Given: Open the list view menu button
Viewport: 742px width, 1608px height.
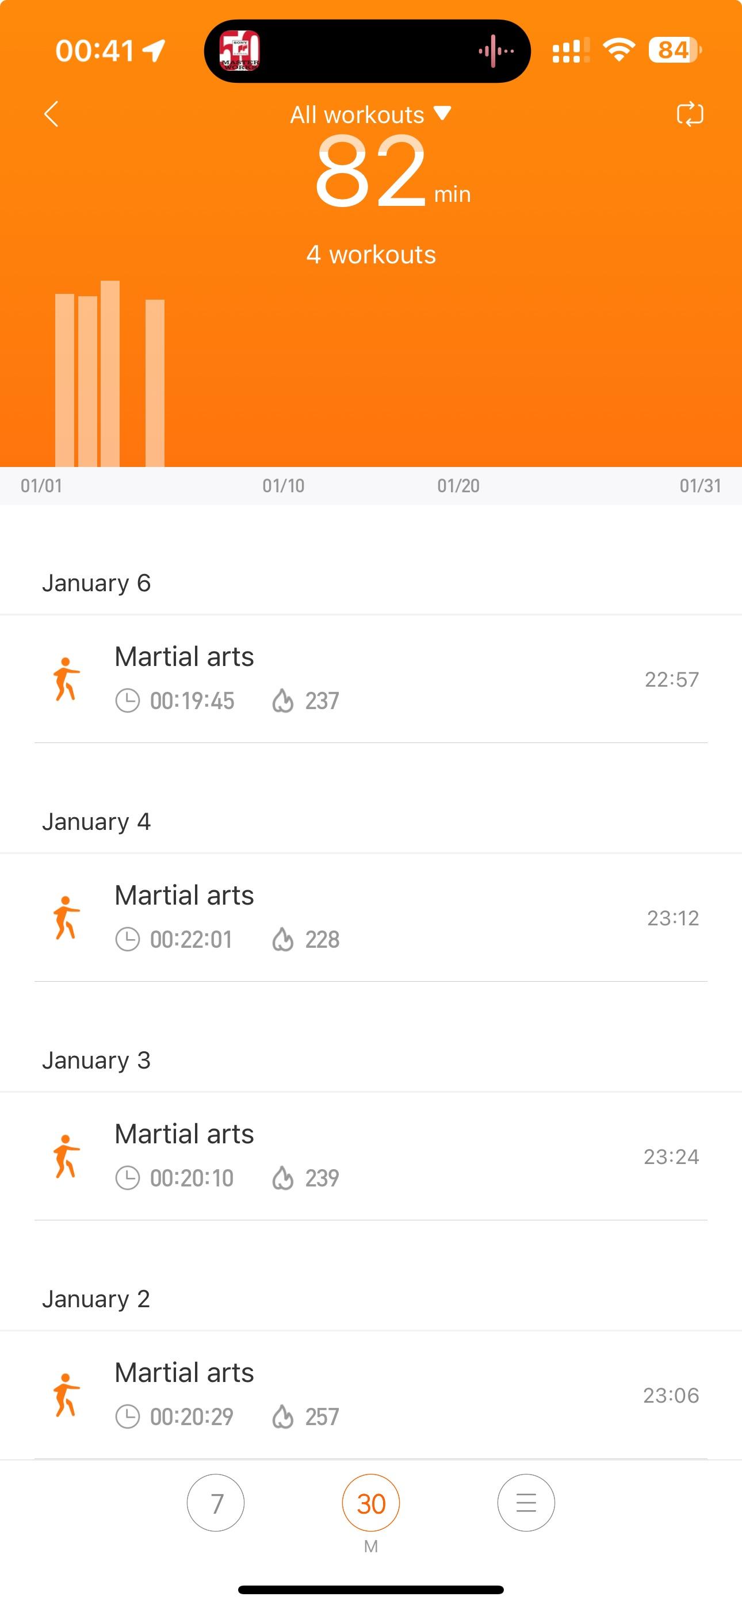Looking at the screenshot, I should (526, 1503).
